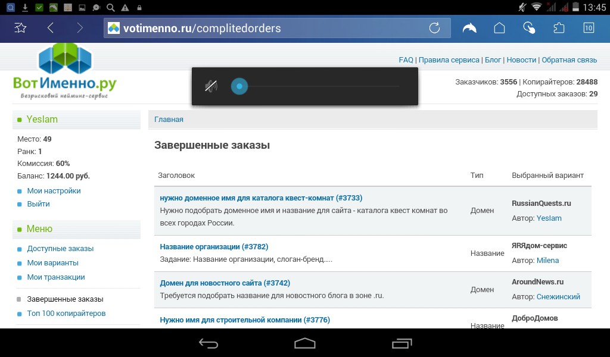Open Мои варианты menu item
The height and width of the screenshot is (357, 610).
pos(53,263)
